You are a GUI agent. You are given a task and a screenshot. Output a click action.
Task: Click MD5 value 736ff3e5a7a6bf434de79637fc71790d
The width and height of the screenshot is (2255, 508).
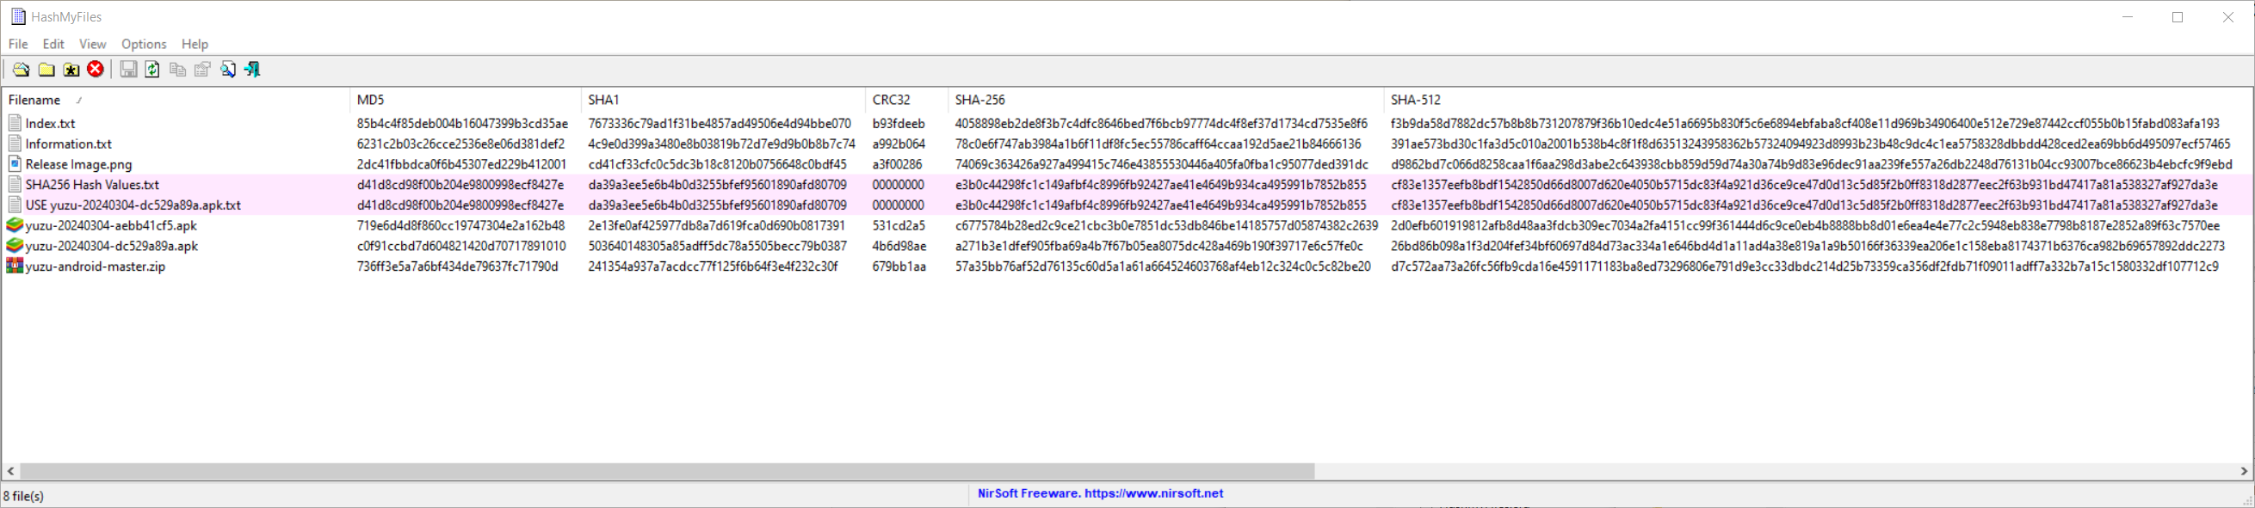click(x=457, y=266)
